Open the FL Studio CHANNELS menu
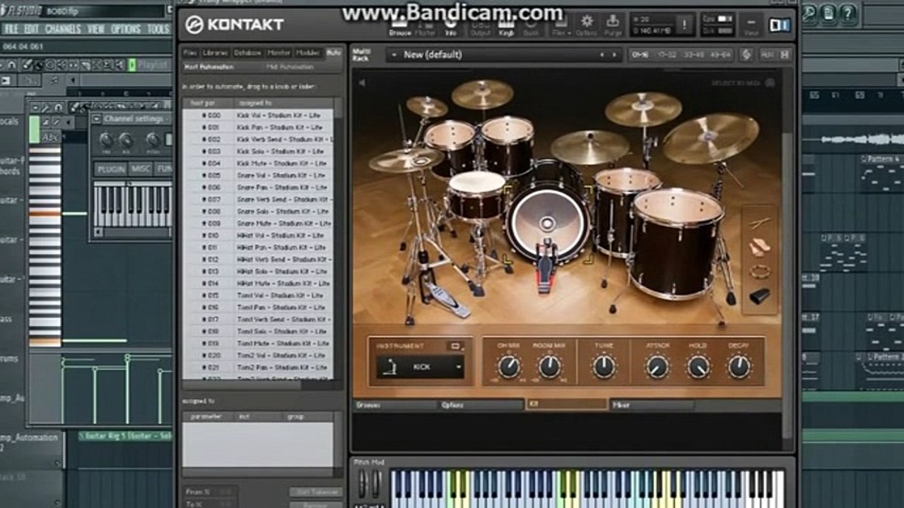The width and height of the screenshot is (904, 508). tap(63, 29)
